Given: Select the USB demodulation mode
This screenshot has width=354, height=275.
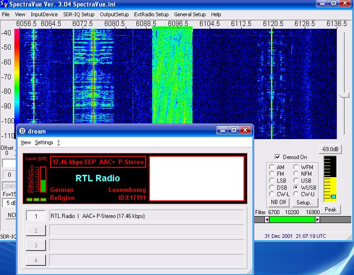Looking at the screenshot, I should click(296, 180).
